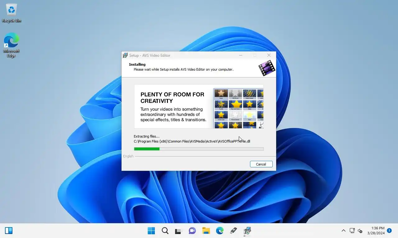Image resolution: width=398 pixels, height=238 pixels.
Task: Select the Glow effect thumbnail
Action: [x=250, y=116]
